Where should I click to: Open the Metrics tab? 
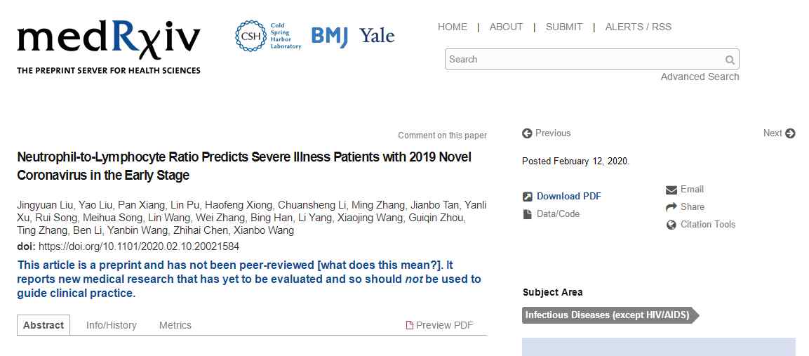pos(175,325)
